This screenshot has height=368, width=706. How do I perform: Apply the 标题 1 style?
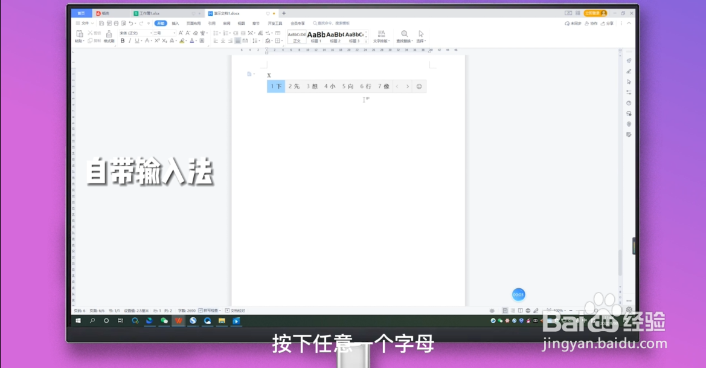click(x=316, y=36)
